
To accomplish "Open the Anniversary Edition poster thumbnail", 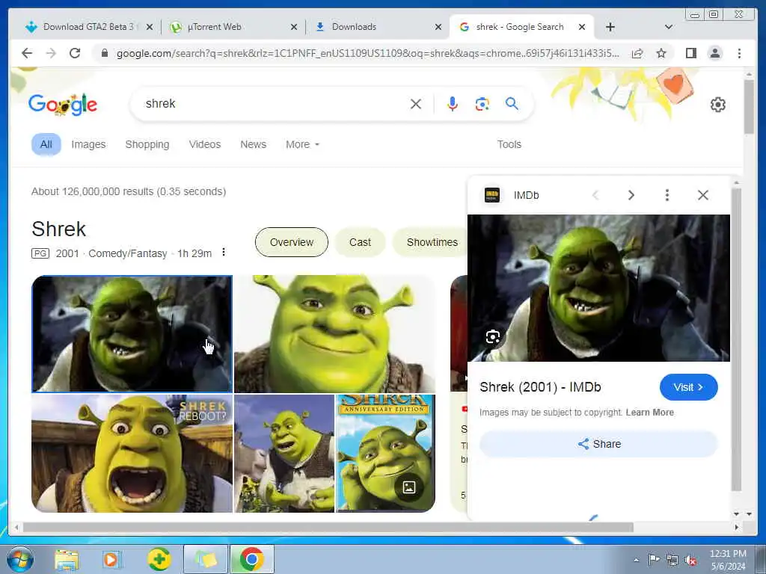I will tap(385, 454).
